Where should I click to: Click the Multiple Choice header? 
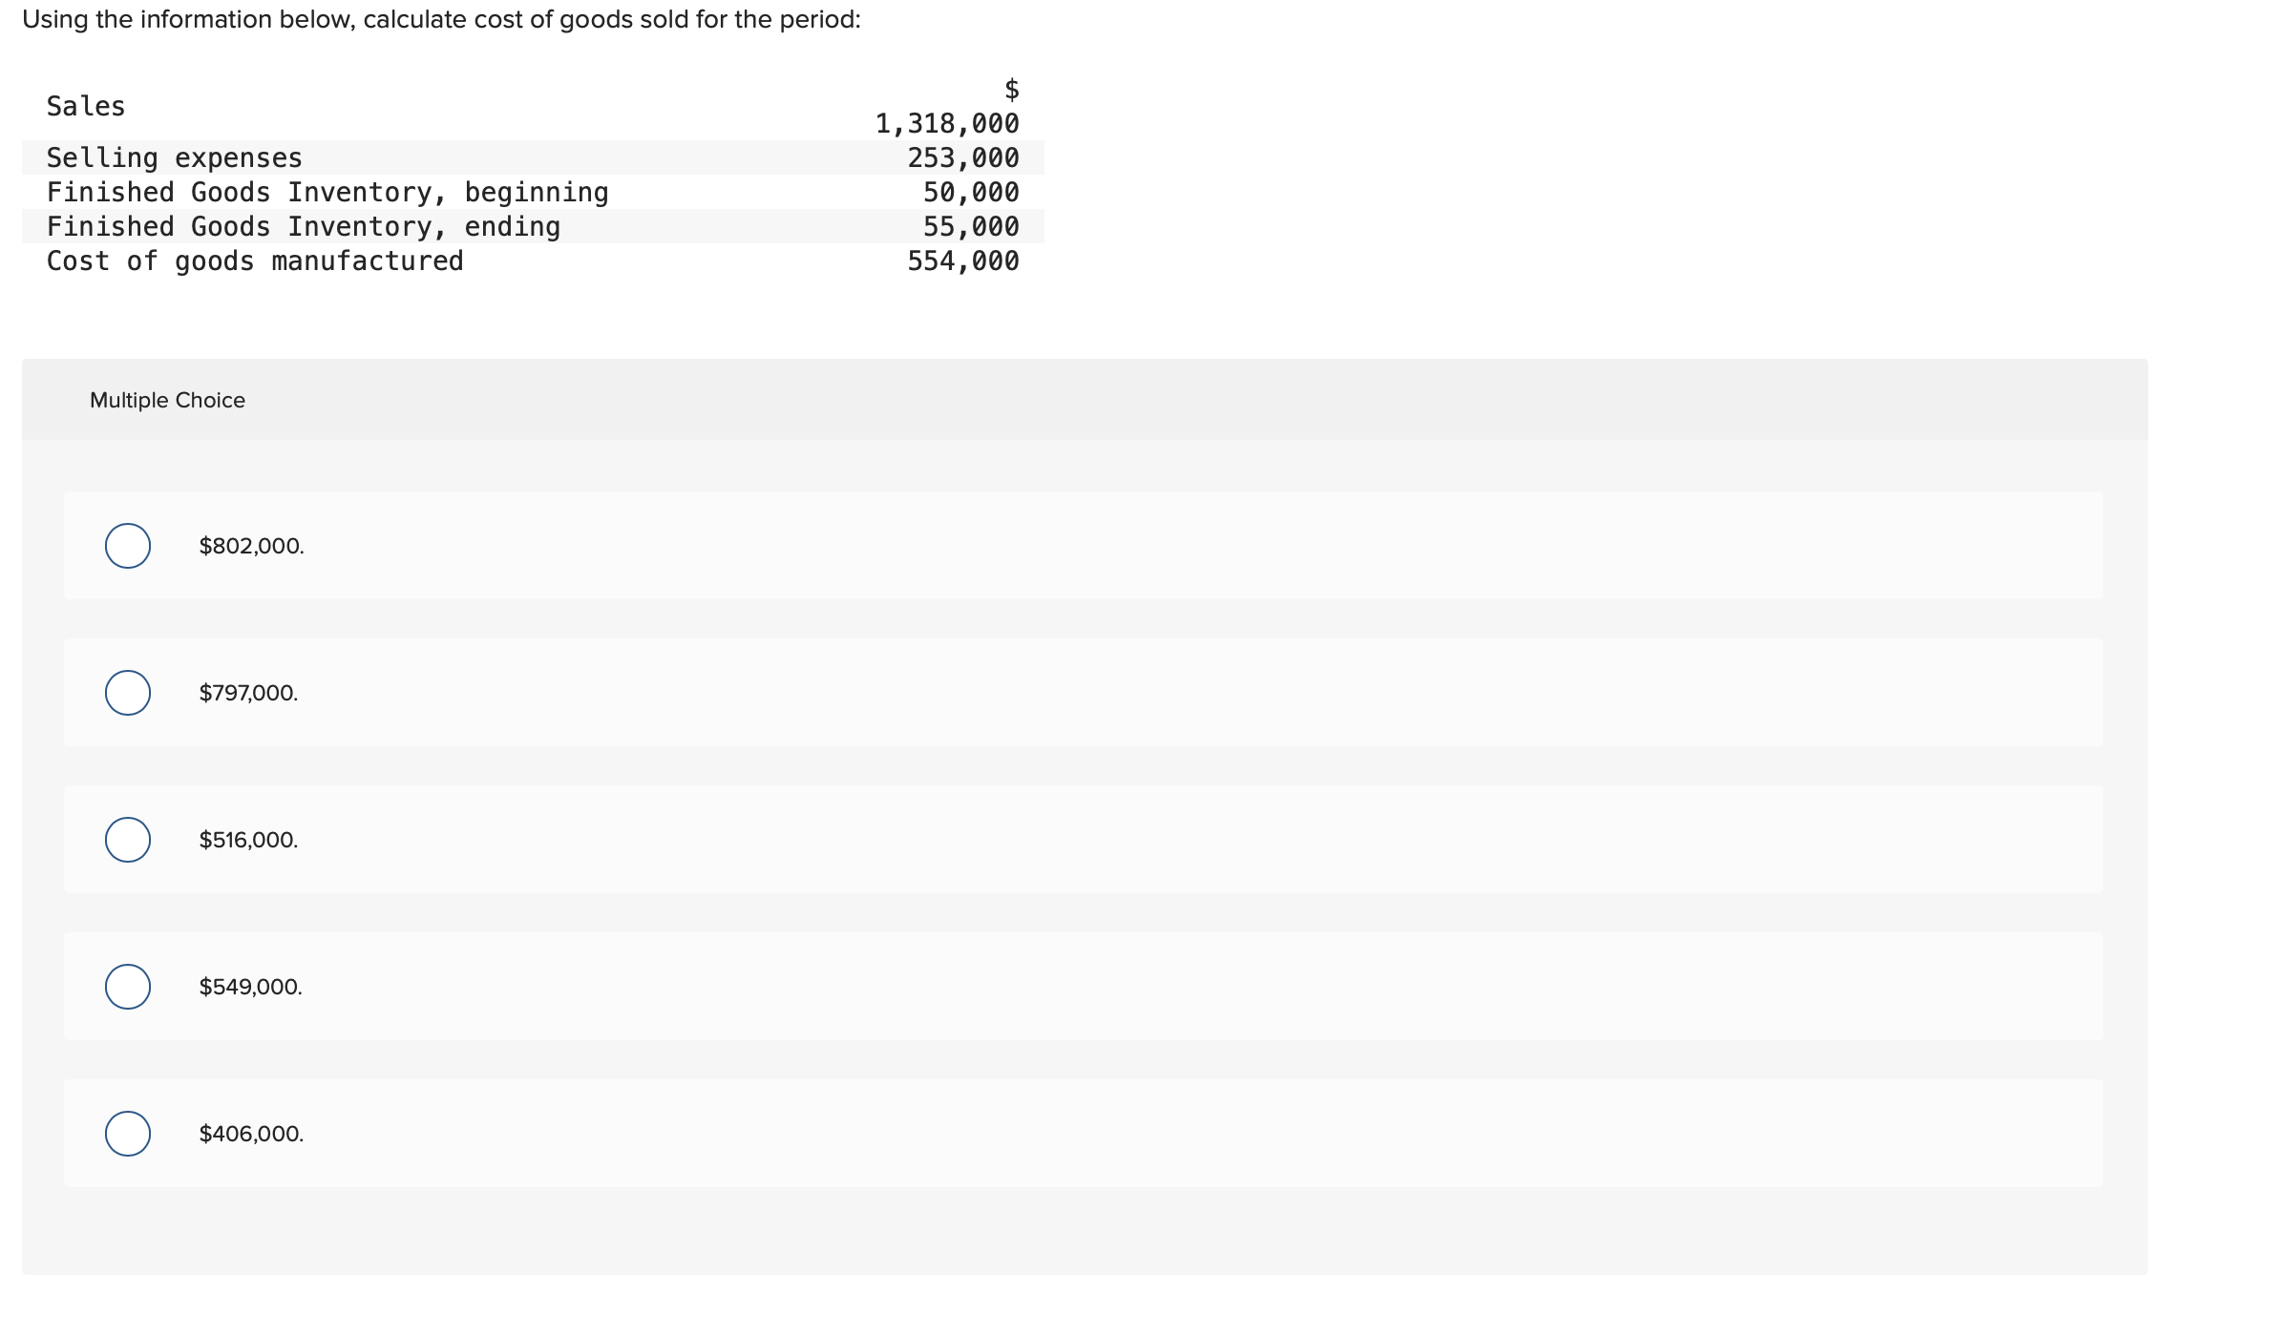coord(167,400)
